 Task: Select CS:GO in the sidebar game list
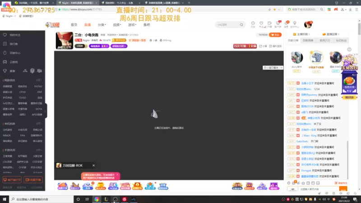[22, 97]
